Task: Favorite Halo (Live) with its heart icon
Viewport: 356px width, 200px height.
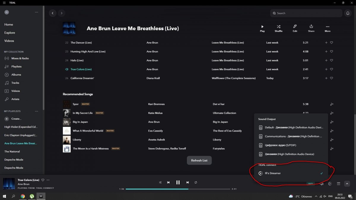Action: 332,60
